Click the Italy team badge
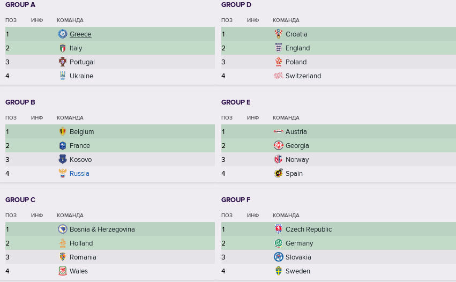The width and height of the screenshot is (456, 282). [x=63, y=48]
